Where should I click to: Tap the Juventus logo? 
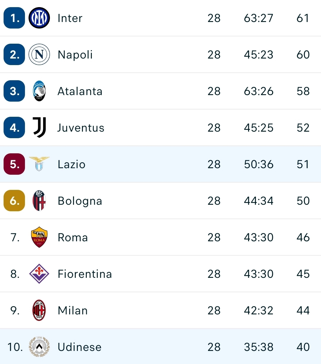39,127
